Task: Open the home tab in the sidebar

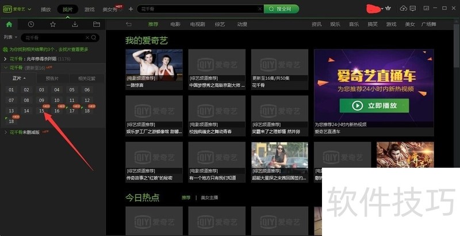Action: 9,24
